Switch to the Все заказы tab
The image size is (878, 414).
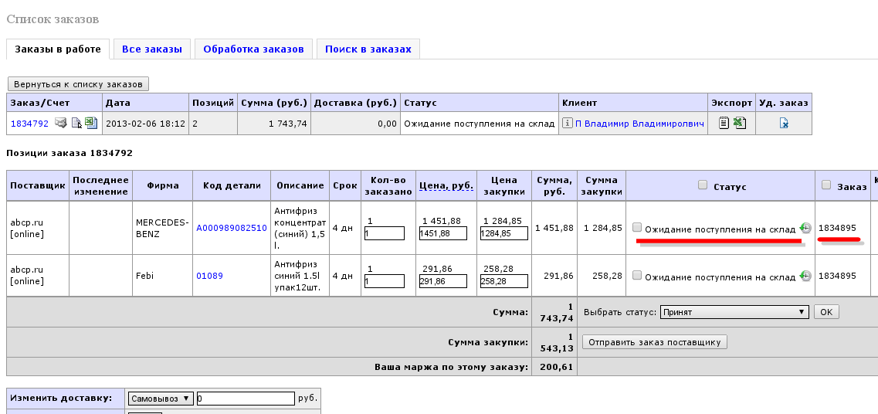(152, 49)
